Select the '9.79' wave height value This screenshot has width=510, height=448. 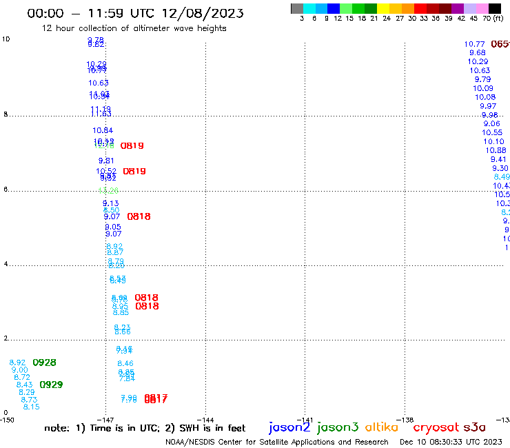pyautogui.click(x=482, y=79)
